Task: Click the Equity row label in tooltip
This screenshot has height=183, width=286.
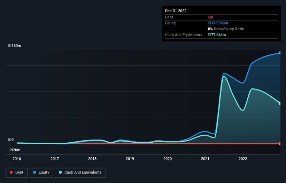Action: point(170,23)
